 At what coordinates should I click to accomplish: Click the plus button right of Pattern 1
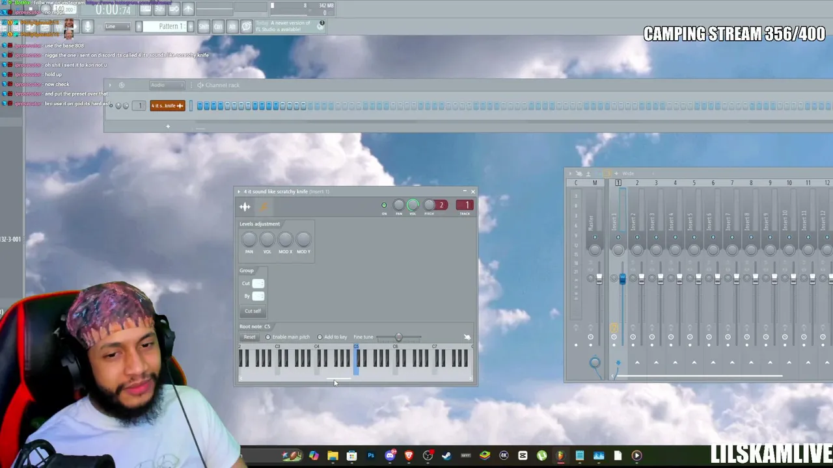click(x=191, y=27)
